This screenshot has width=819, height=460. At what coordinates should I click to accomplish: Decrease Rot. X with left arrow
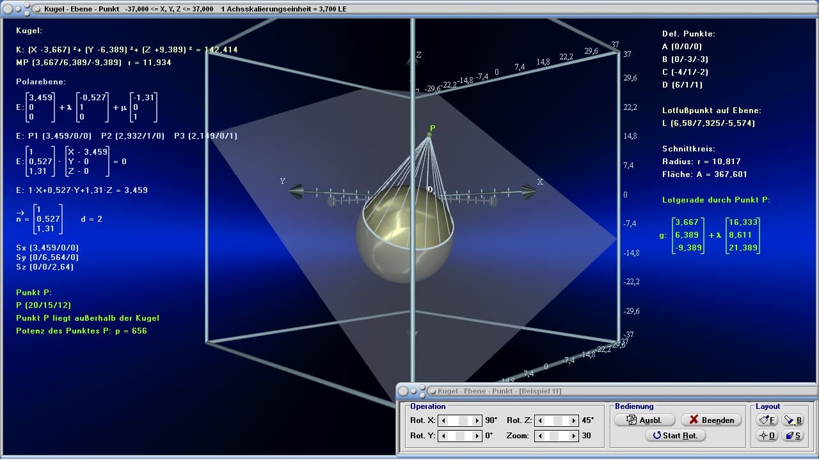click(443, 420)
